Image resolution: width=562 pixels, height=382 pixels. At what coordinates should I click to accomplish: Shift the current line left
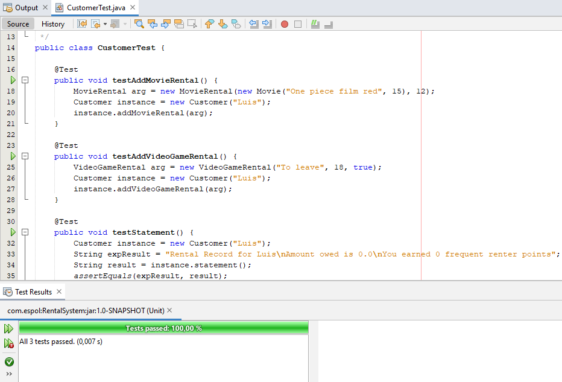pos(254,24)
